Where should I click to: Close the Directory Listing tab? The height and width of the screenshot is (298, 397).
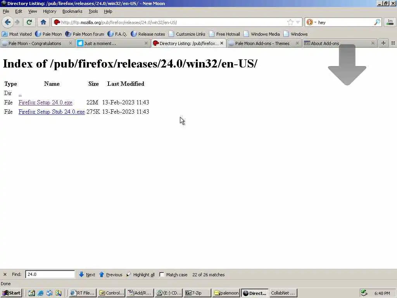pos(222,43)
